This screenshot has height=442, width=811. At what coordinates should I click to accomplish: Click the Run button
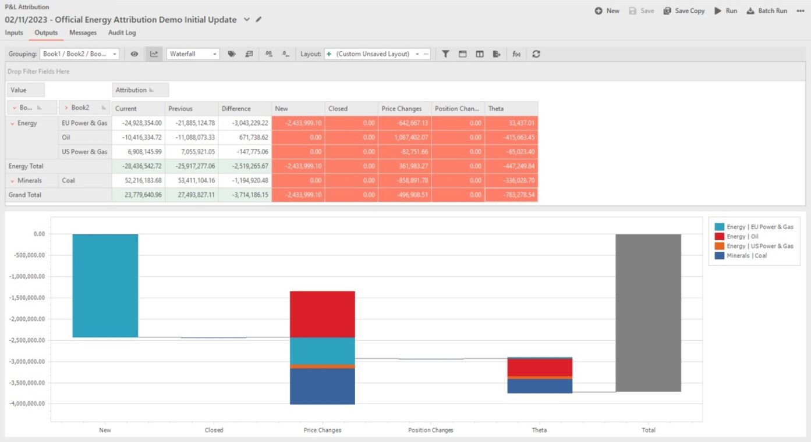click(726, 11)
